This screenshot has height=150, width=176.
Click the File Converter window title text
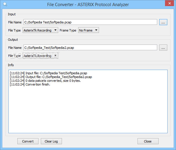[88, 5]
